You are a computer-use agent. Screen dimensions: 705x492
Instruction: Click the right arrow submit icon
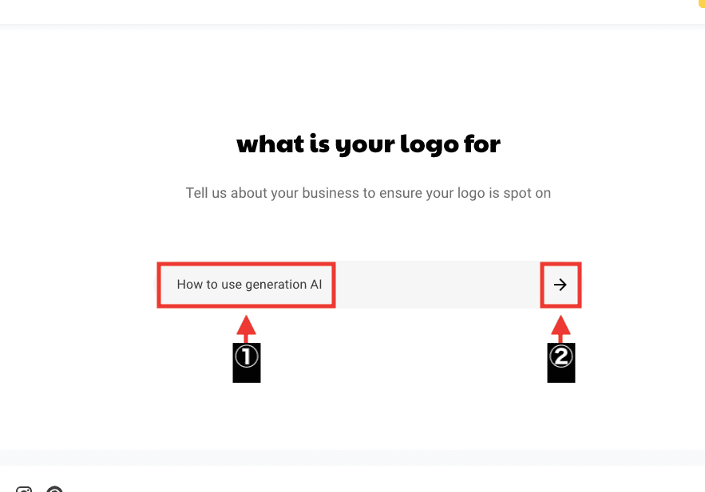[560, 285]
